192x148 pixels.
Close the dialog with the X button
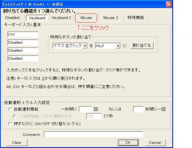169,4
